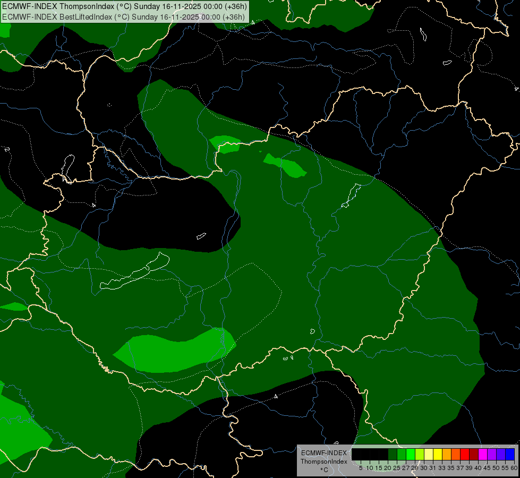Click the bright green 27–29 legend swatch
Screen dimensions: 520x478
(x=411, y=455)
